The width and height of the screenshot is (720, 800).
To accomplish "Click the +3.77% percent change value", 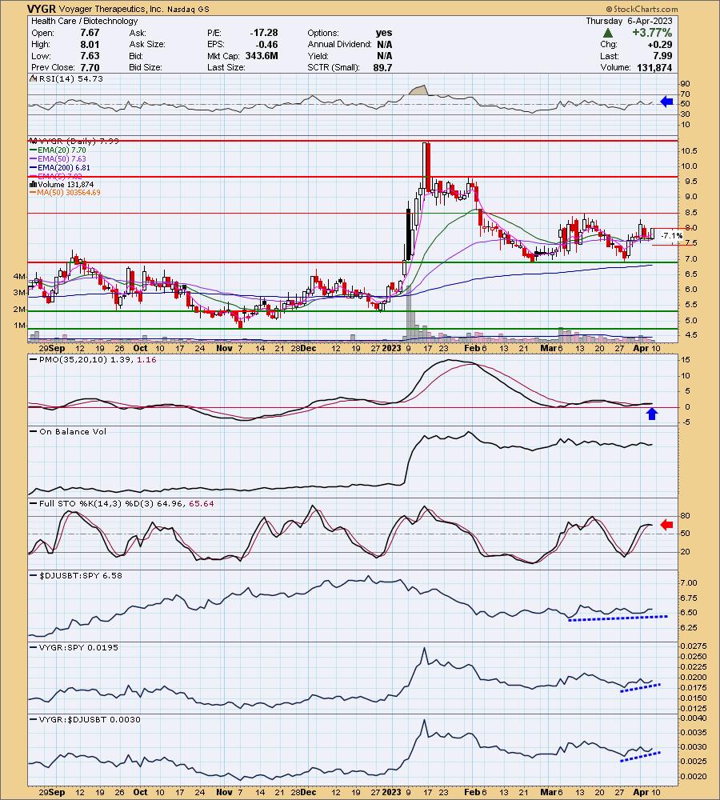I will pos(652,33).
